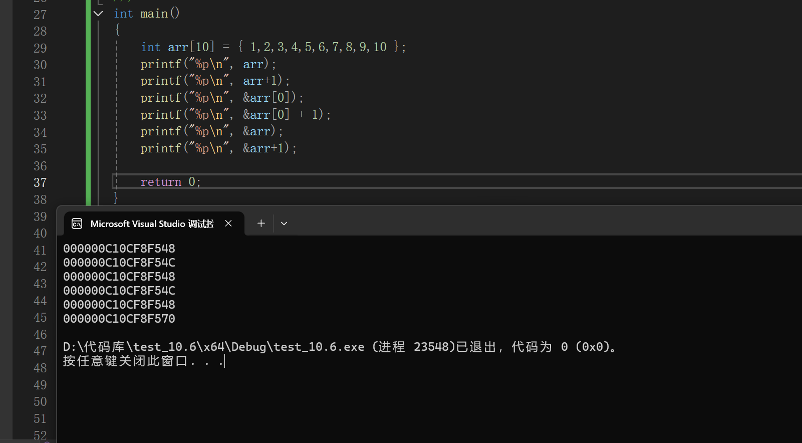
Task: Click line number 29 in the gutter
Action: click(x=40, y=48)
